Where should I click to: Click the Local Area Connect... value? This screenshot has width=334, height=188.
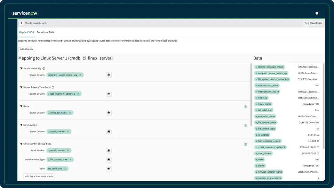tap(308, 172)
